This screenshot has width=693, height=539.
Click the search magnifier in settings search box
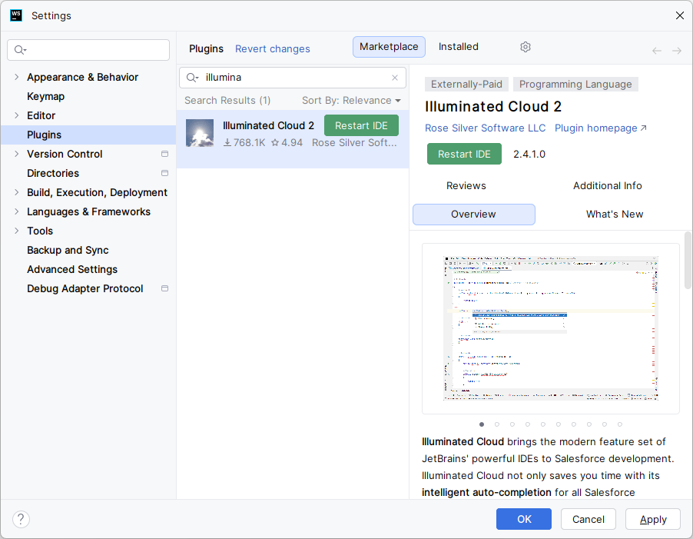(x=20, y=50)
